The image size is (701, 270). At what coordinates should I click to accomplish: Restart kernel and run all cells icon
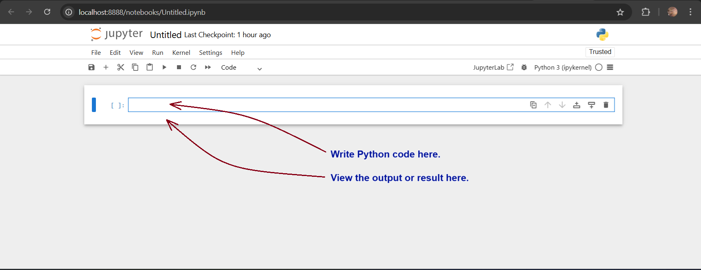coord(208,67)
